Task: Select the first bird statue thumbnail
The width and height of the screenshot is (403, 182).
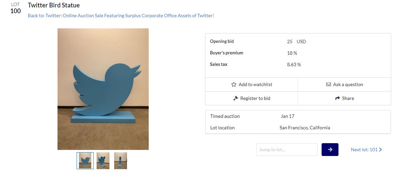Action: click(85, 161)
